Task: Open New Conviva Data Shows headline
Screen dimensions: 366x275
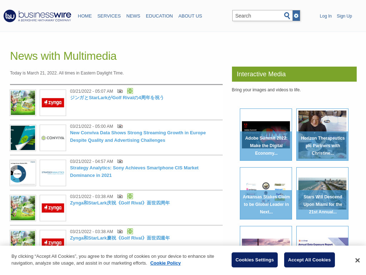Action: point(138,136)
